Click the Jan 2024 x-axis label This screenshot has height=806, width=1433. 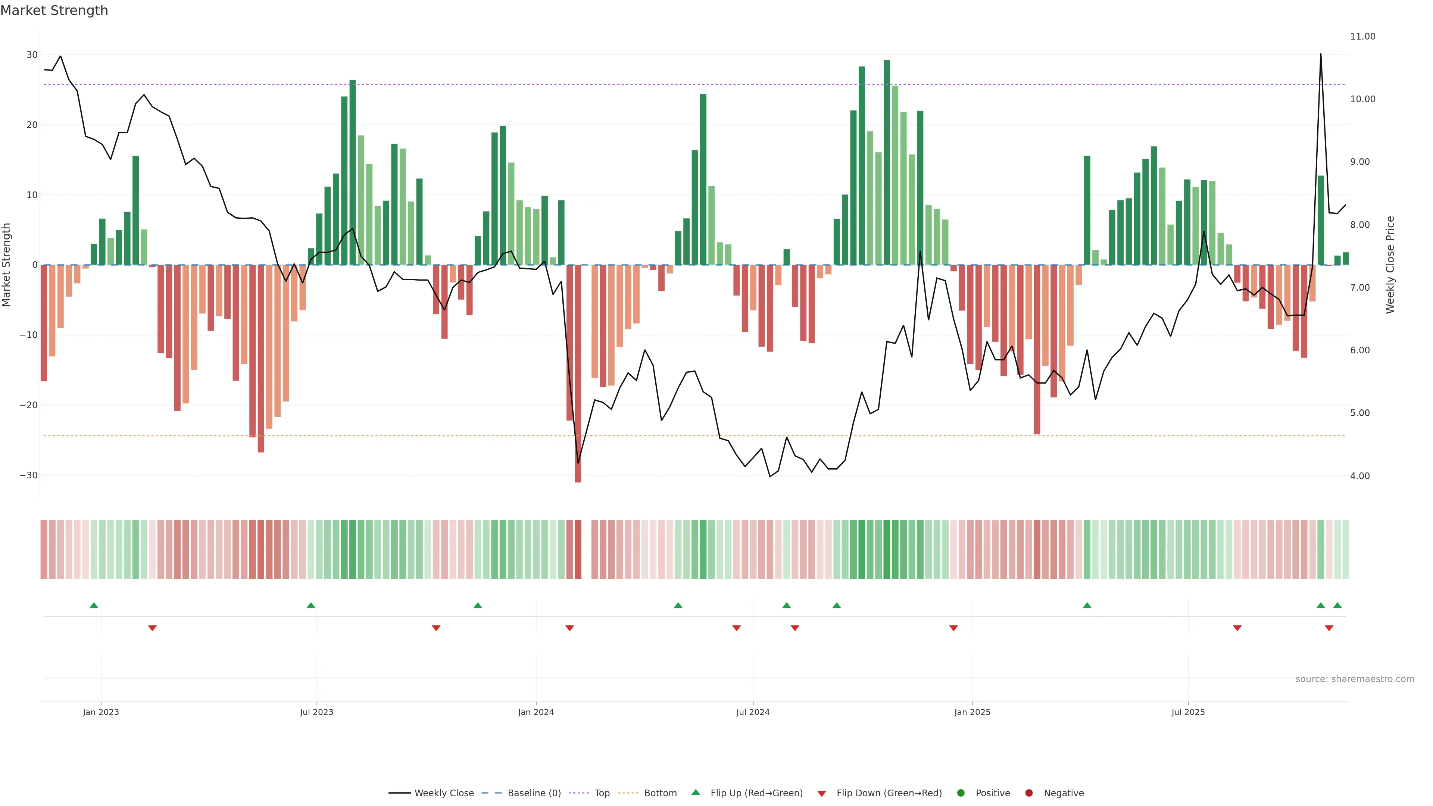[x=536, y=712]
